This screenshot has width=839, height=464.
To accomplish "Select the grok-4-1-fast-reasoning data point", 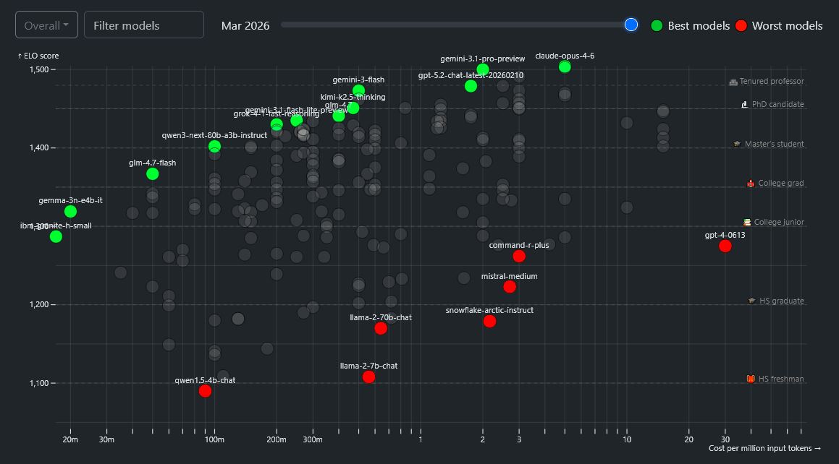I will point(277,124).
